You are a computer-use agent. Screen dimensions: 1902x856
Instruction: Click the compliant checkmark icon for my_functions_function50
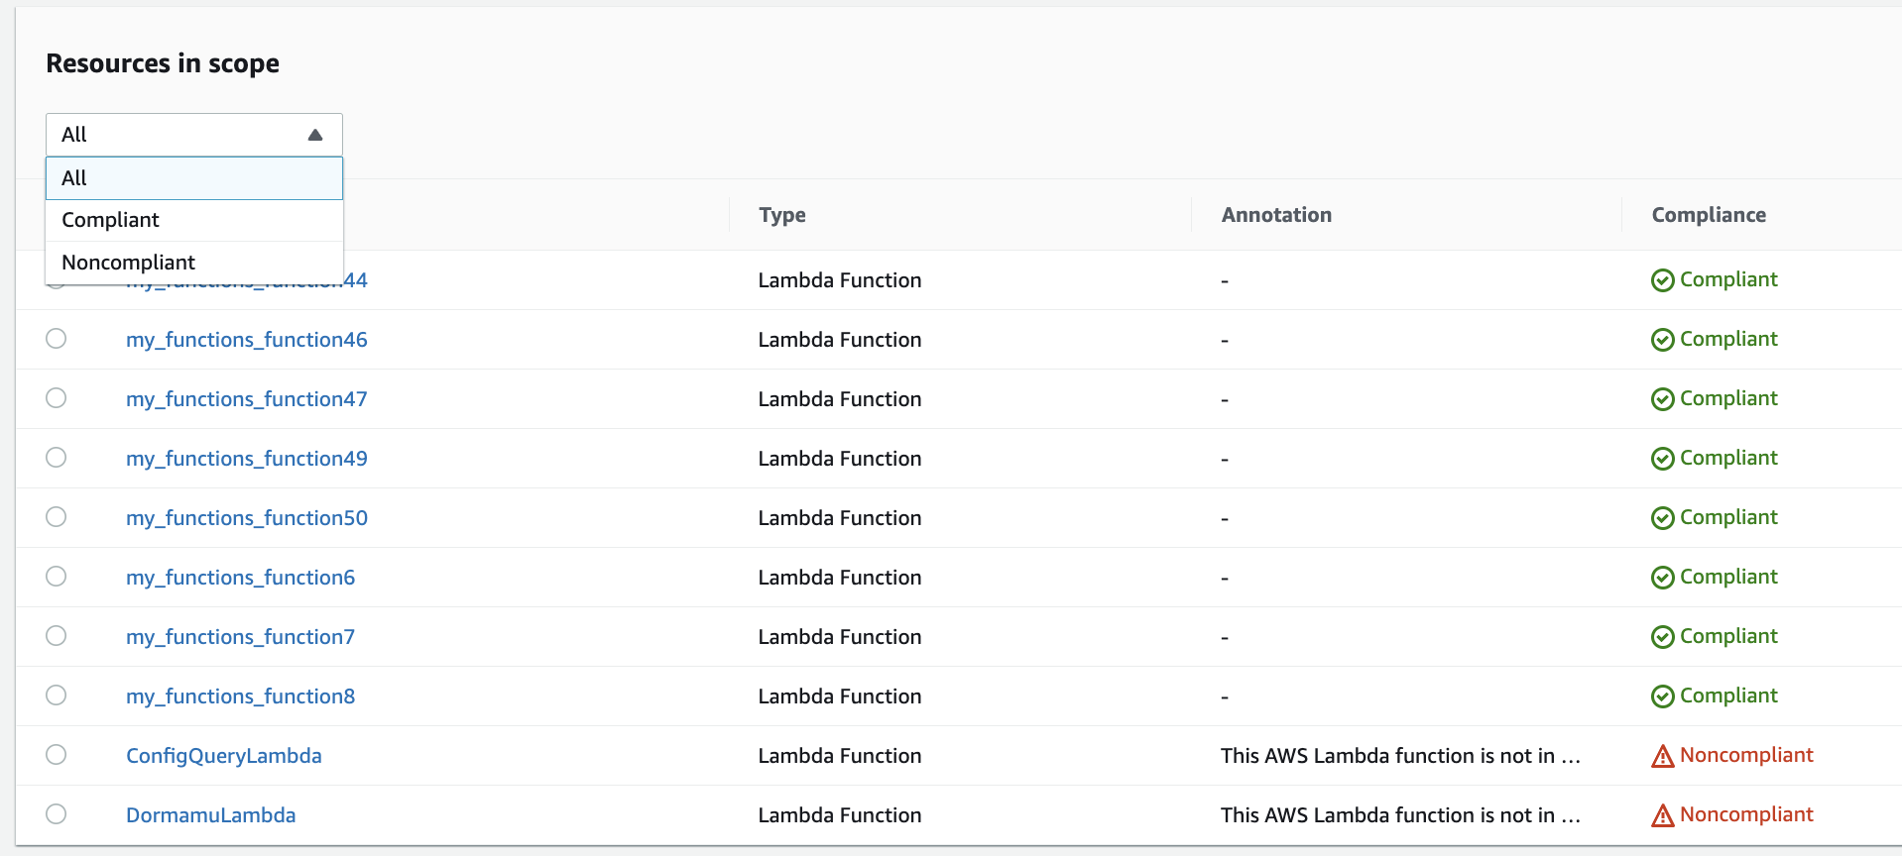click(1662, 518)
